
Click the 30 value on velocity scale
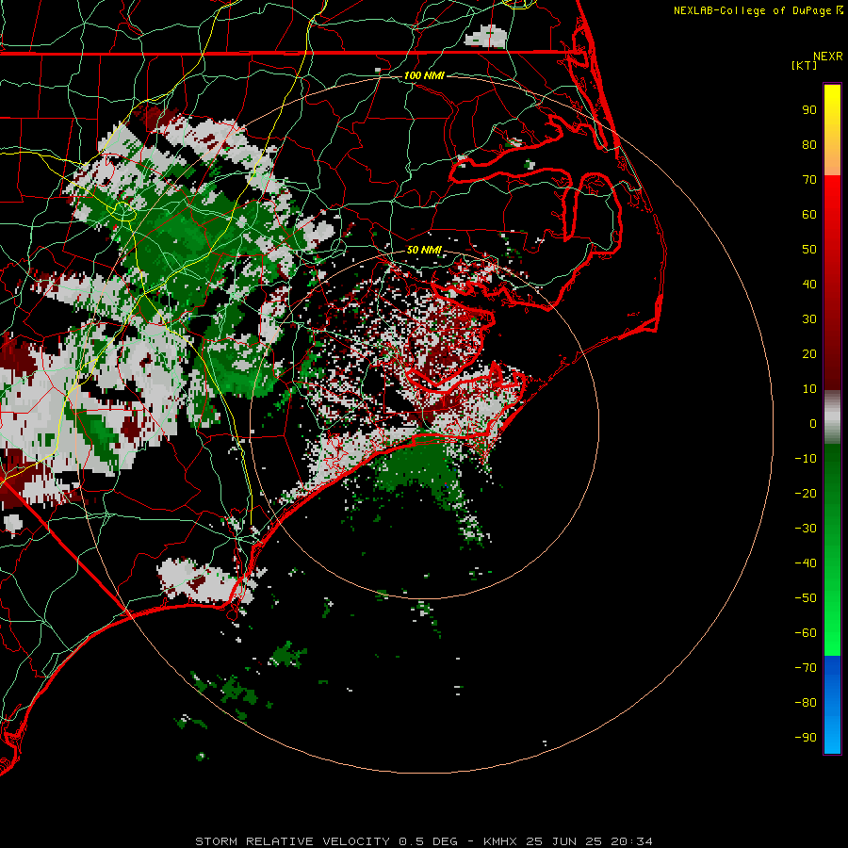(x=809, y=319)
